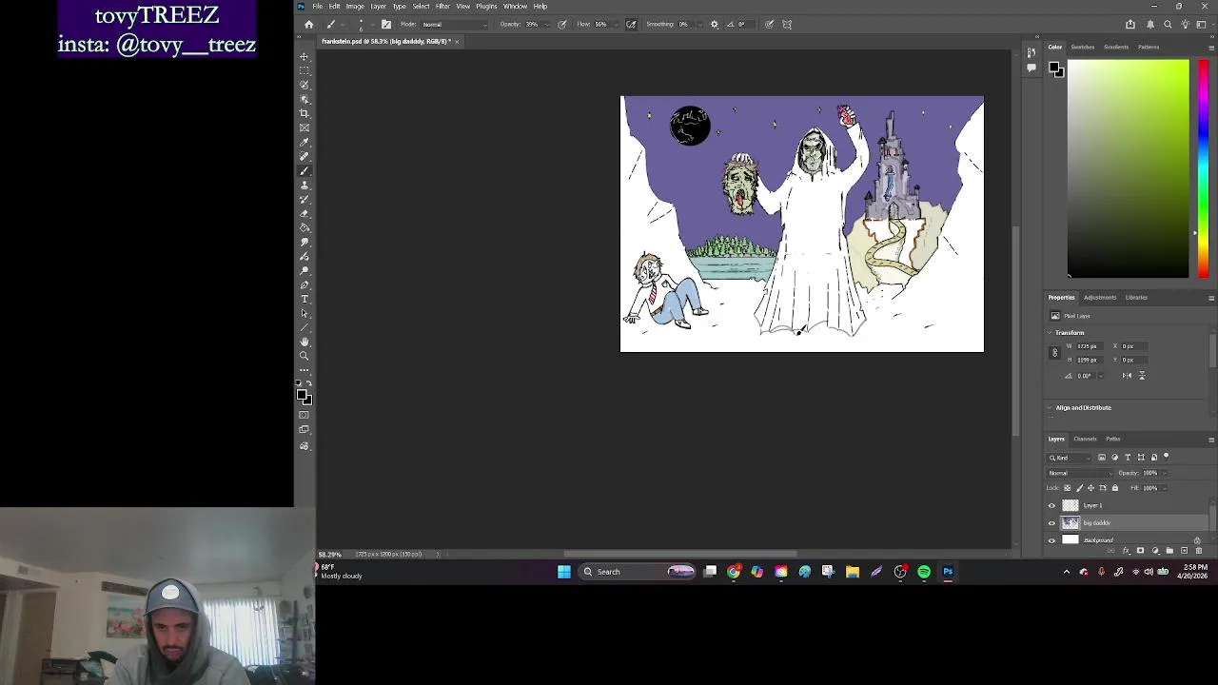Select the Type tool

click(304, 299)
